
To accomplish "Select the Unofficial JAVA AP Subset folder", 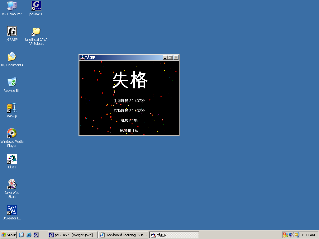I will [x=36, y=31].
